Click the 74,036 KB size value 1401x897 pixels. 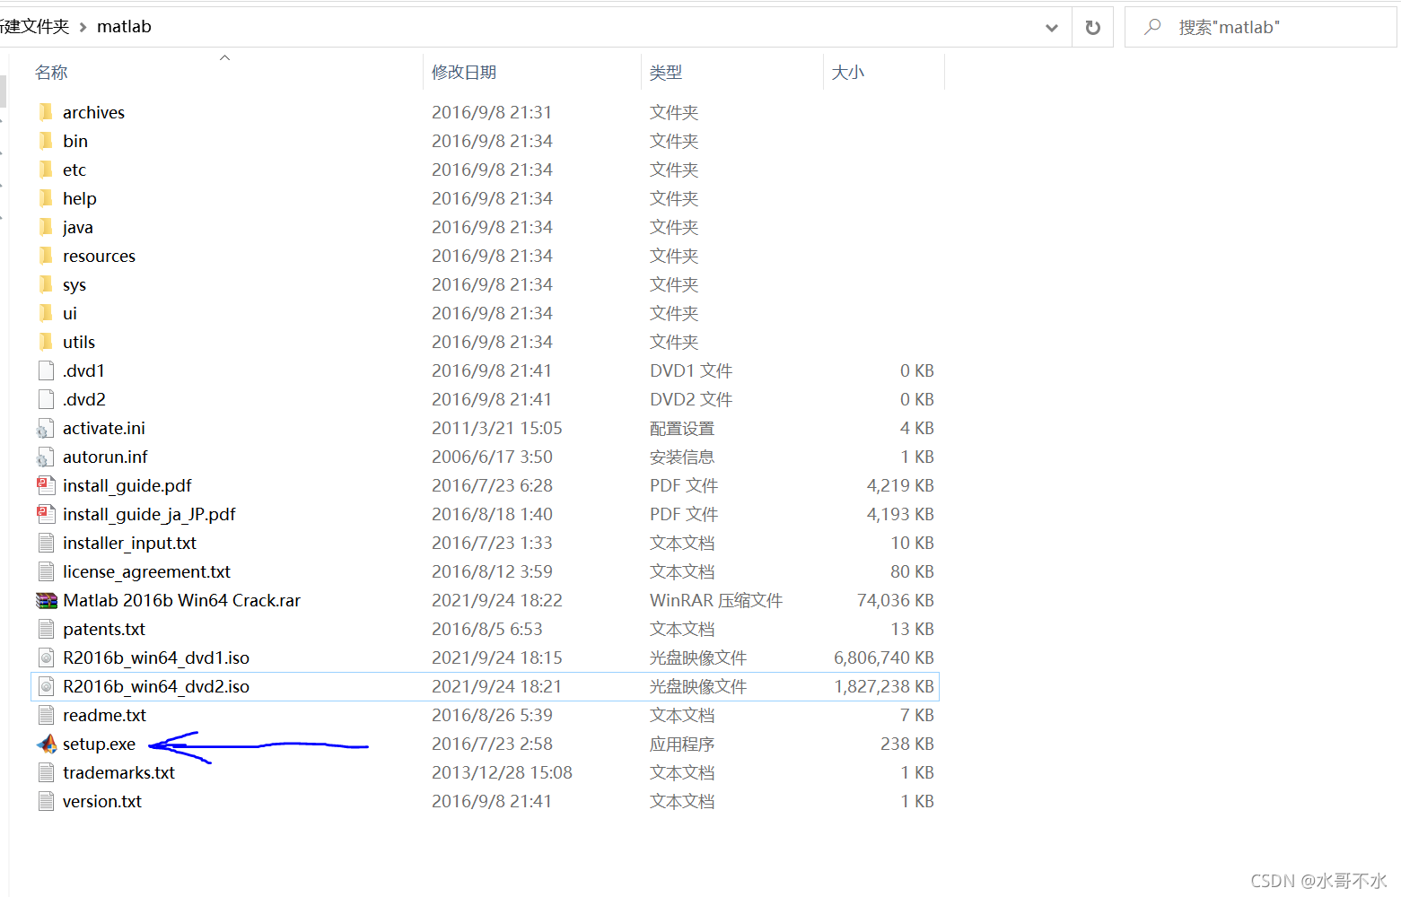(x=896, y=600)
